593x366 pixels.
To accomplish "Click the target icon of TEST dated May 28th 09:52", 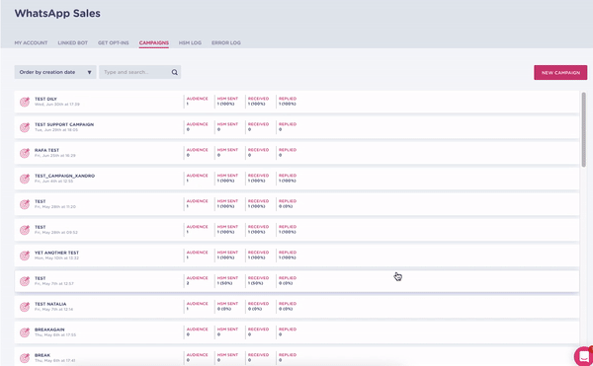I will (25, 230).
